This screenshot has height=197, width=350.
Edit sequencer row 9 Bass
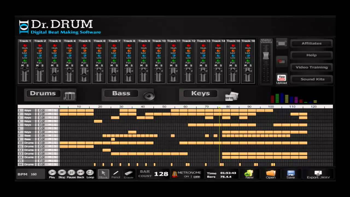pos(42,139)
